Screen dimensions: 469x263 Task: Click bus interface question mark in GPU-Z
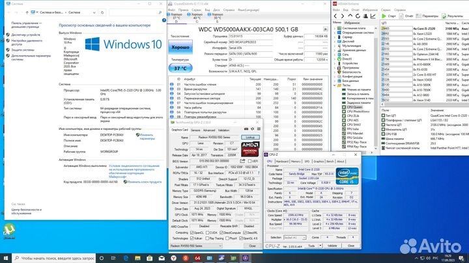coord(259,173)
